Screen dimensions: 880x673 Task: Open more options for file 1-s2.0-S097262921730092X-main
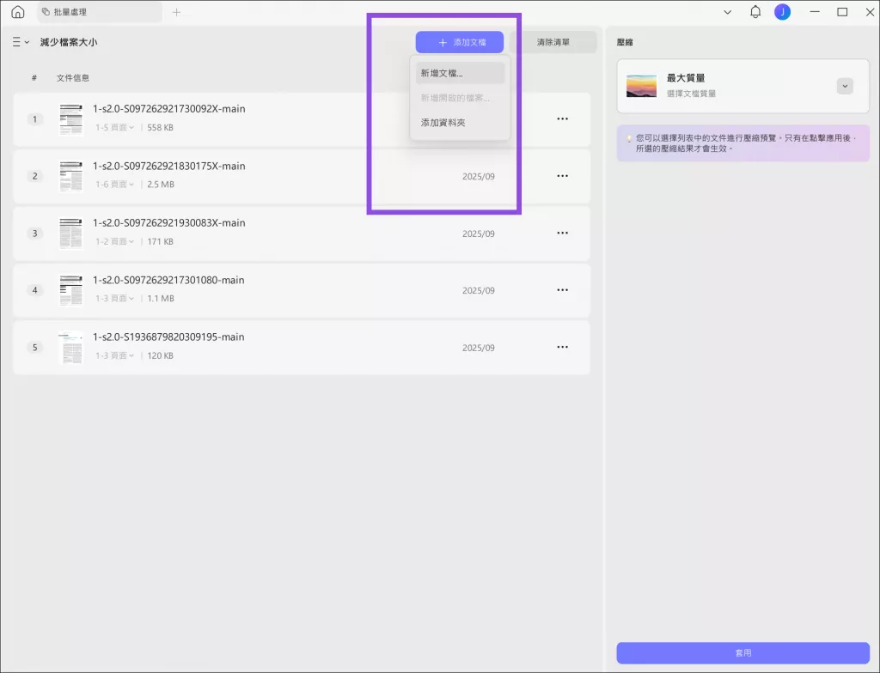coord(562,118)
